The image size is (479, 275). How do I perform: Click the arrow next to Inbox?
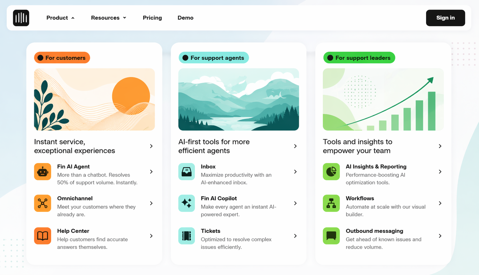click(295, 172)
